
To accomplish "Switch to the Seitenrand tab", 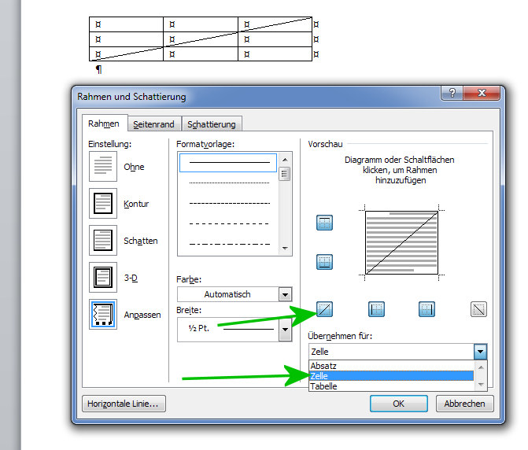I will pyautogui.click(x=154, y=124).
